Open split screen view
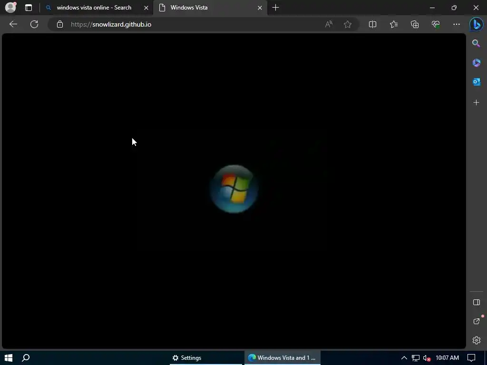This screenshot has height=365, width=487. 372,24
